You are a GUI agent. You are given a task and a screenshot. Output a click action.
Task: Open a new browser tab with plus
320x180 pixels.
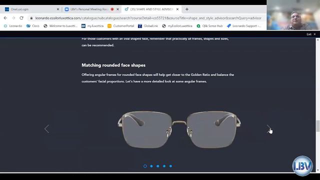click(x=186, y=9)
